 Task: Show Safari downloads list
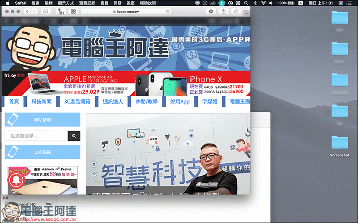point(211,12)
